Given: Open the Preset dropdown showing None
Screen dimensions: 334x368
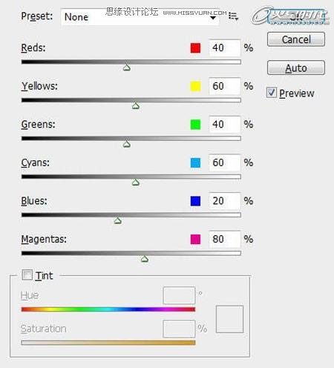Looking at the screenshot, I should point(140,17).
